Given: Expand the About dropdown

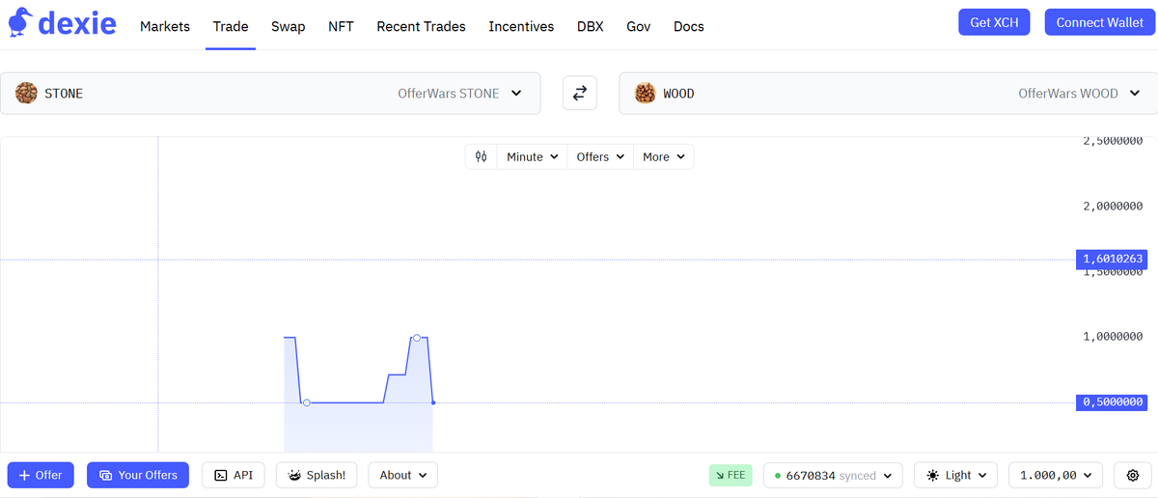Looking at the screenshot, I should (x=403, y=475).
